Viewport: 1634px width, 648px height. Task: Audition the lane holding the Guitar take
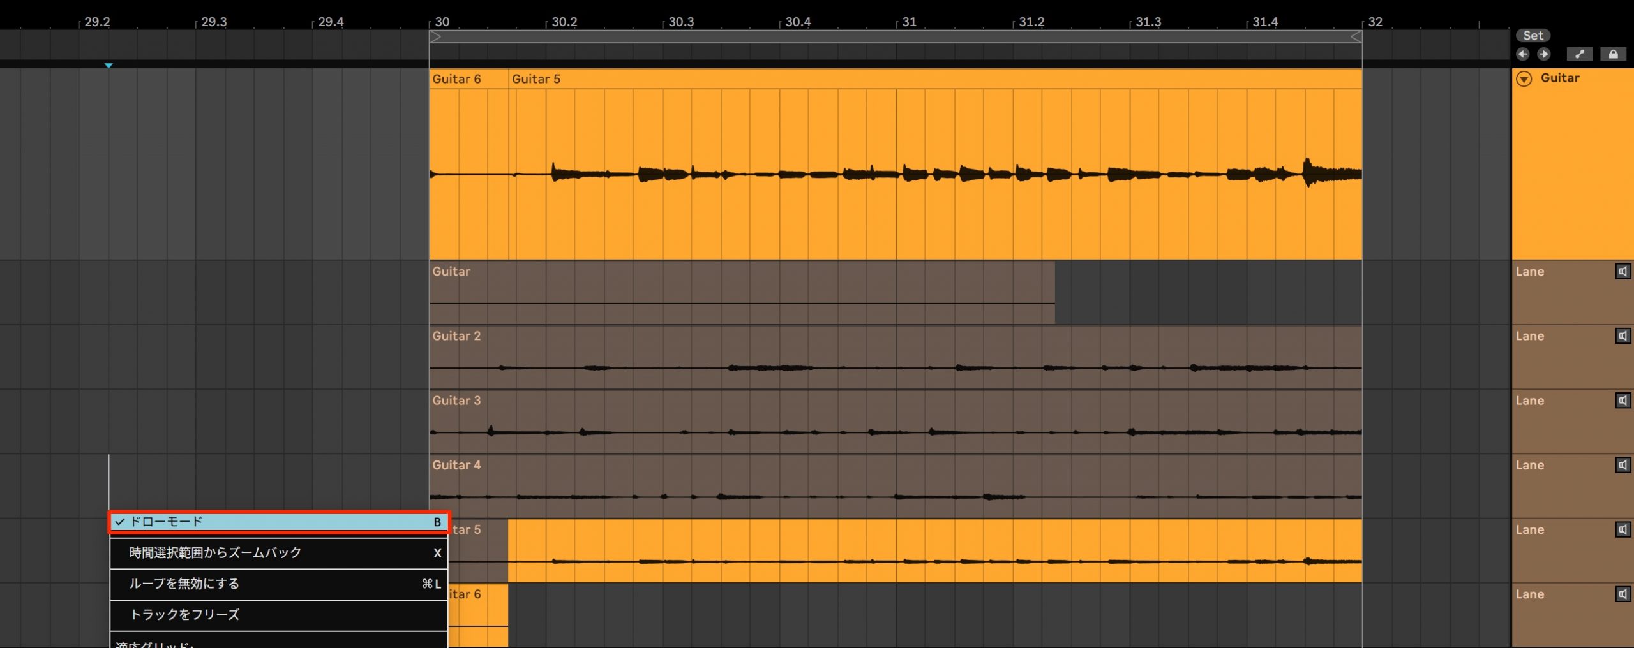[x=1623, y=272]
